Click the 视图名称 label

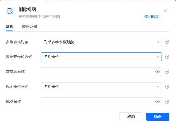tap(13, 101)
